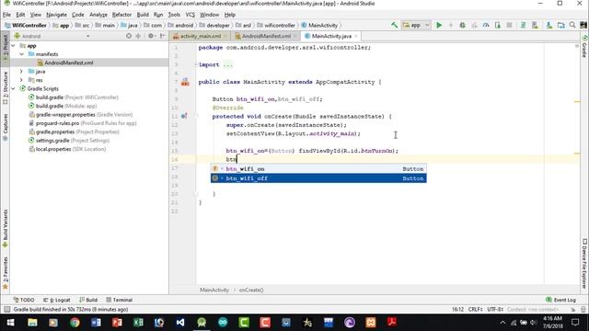Toggle the Device File Explorer panel
The width and height of the screenshot is (589, 331).
pos(584,264)
